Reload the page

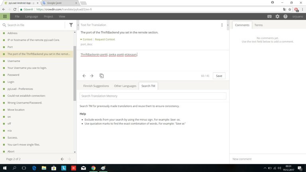click(x=15, y=9)
